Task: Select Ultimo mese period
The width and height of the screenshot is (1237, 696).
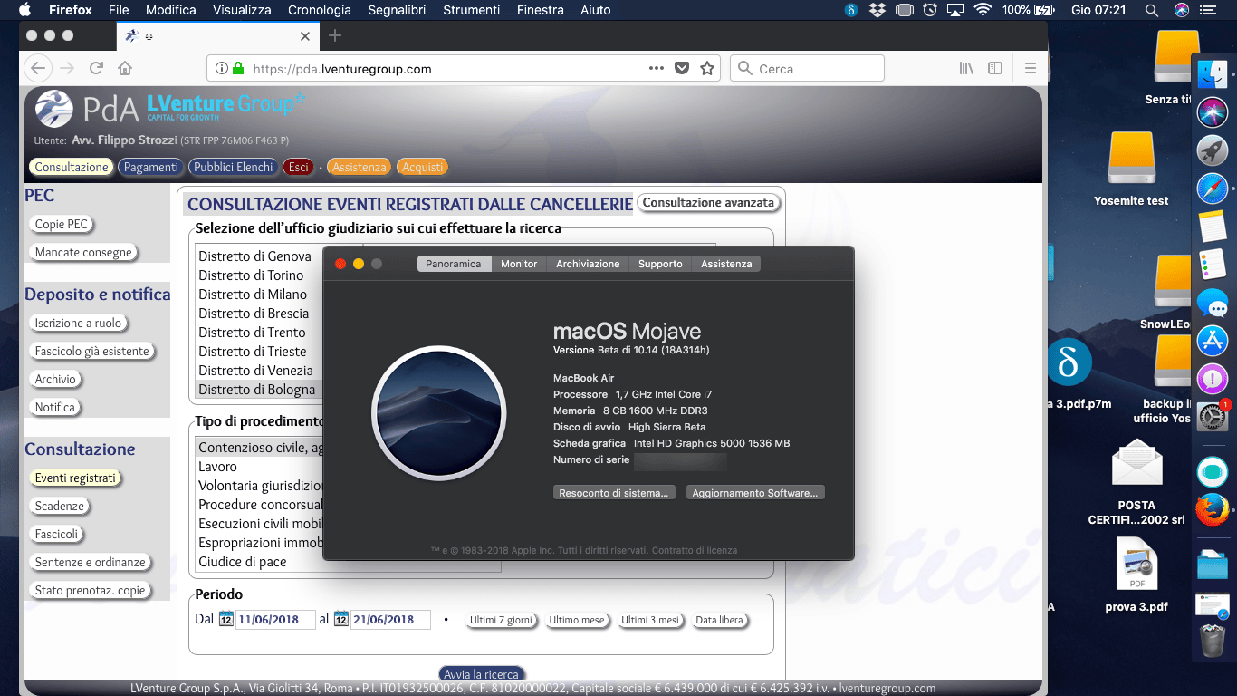Action: [x=577, y=621]
